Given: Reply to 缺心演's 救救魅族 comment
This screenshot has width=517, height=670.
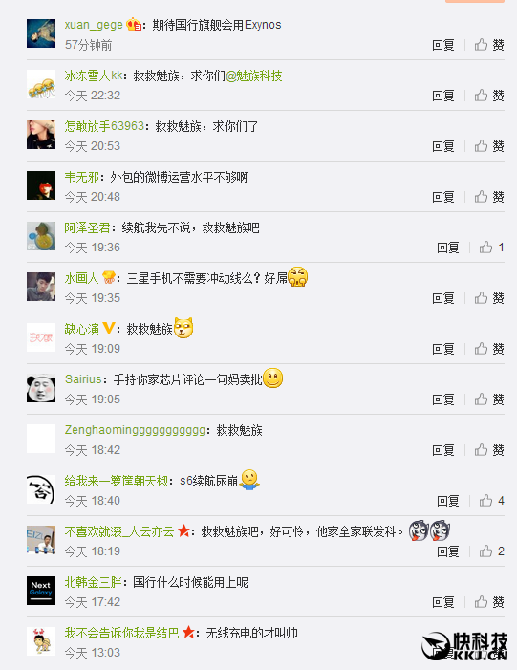Looking at the screenshot, I should click(x=443, y=349).
